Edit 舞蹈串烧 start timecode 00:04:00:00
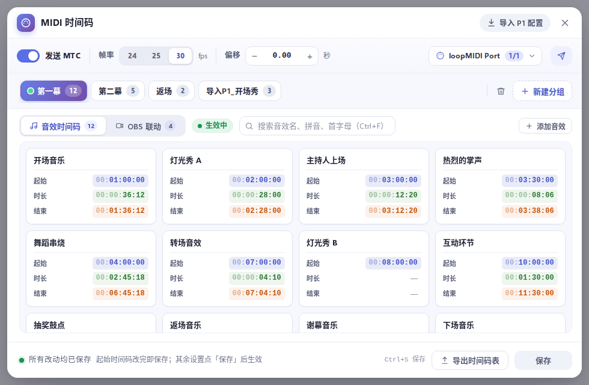Viewport: 589px width, 385px height. pyautogui.click(x=121, y=262)
